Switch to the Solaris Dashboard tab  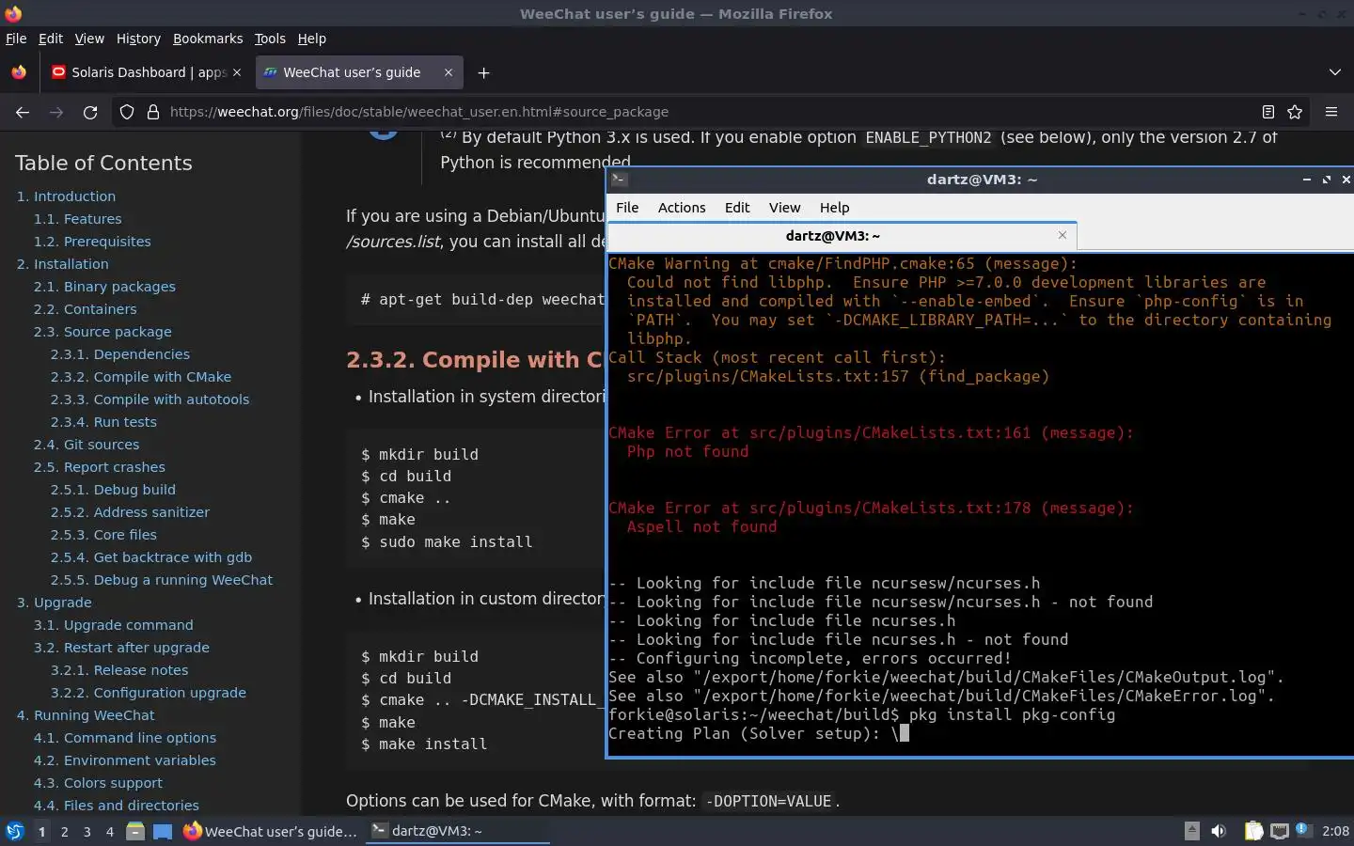pos(146,72)
